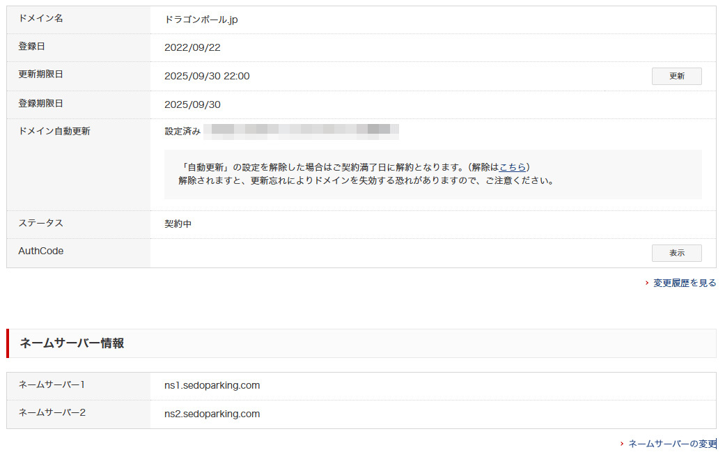The height and width of the screenshot is (459, 725).
Task: Select ns2.sedoparking.com name server value
Action: (212, 414)
